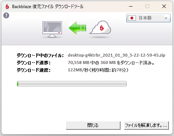Click the 122MB/秒 download speed text
The width and height of the screenshot is (174, 136).
pos(98,70)
